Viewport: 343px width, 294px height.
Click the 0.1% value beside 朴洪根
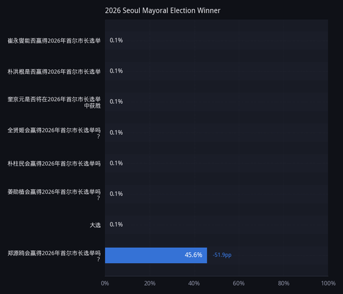116,71
